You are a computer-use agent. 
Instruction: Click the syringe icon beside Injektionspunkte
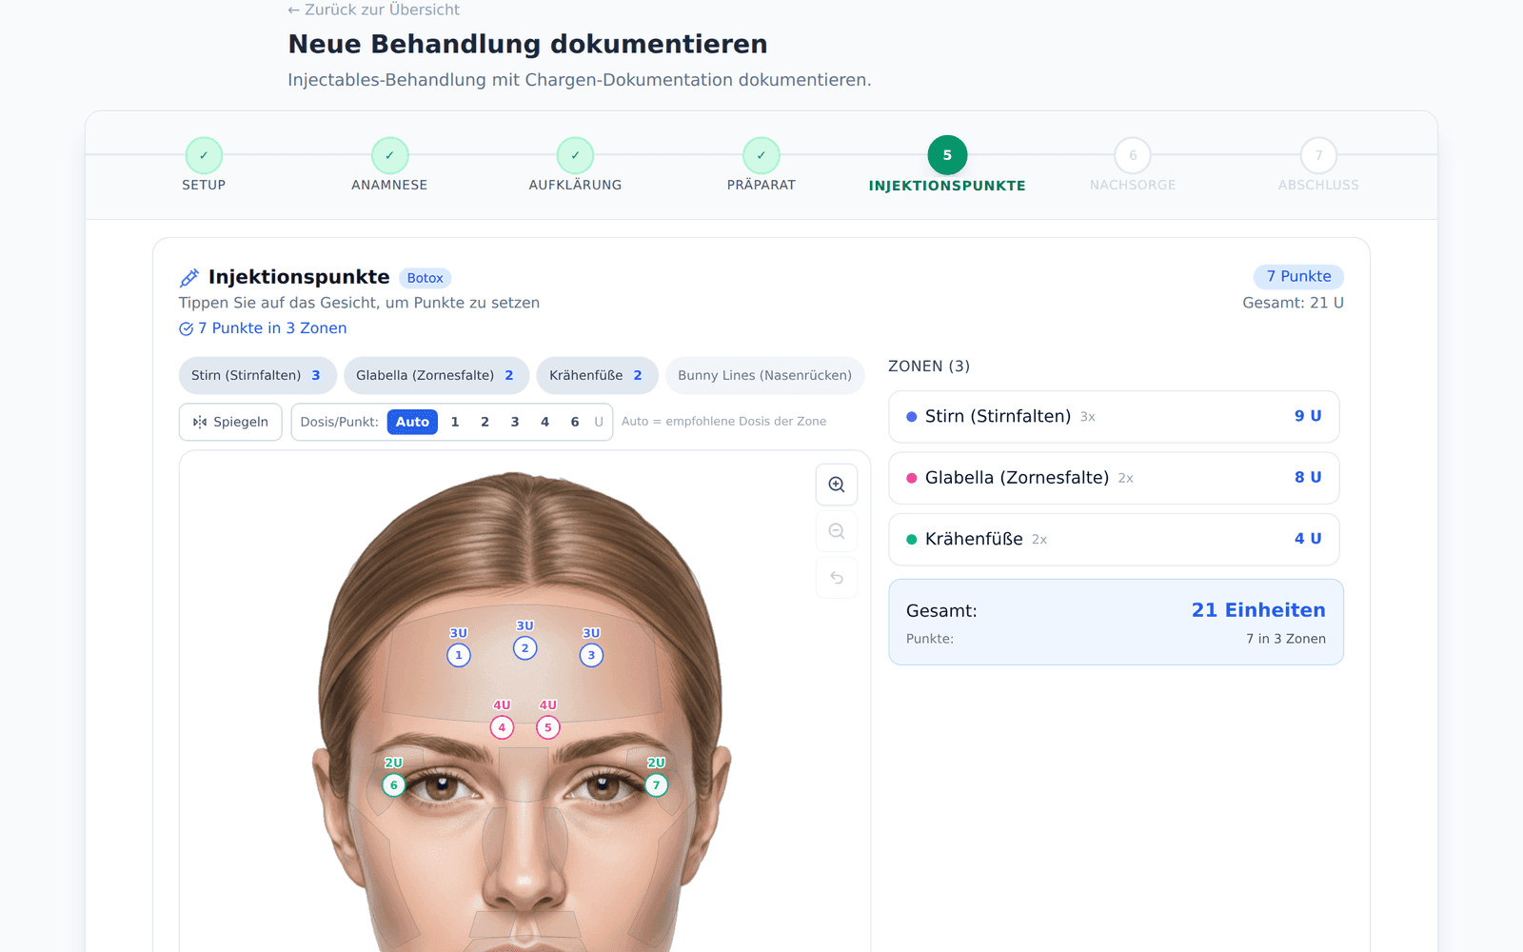[x=189, y=277]
